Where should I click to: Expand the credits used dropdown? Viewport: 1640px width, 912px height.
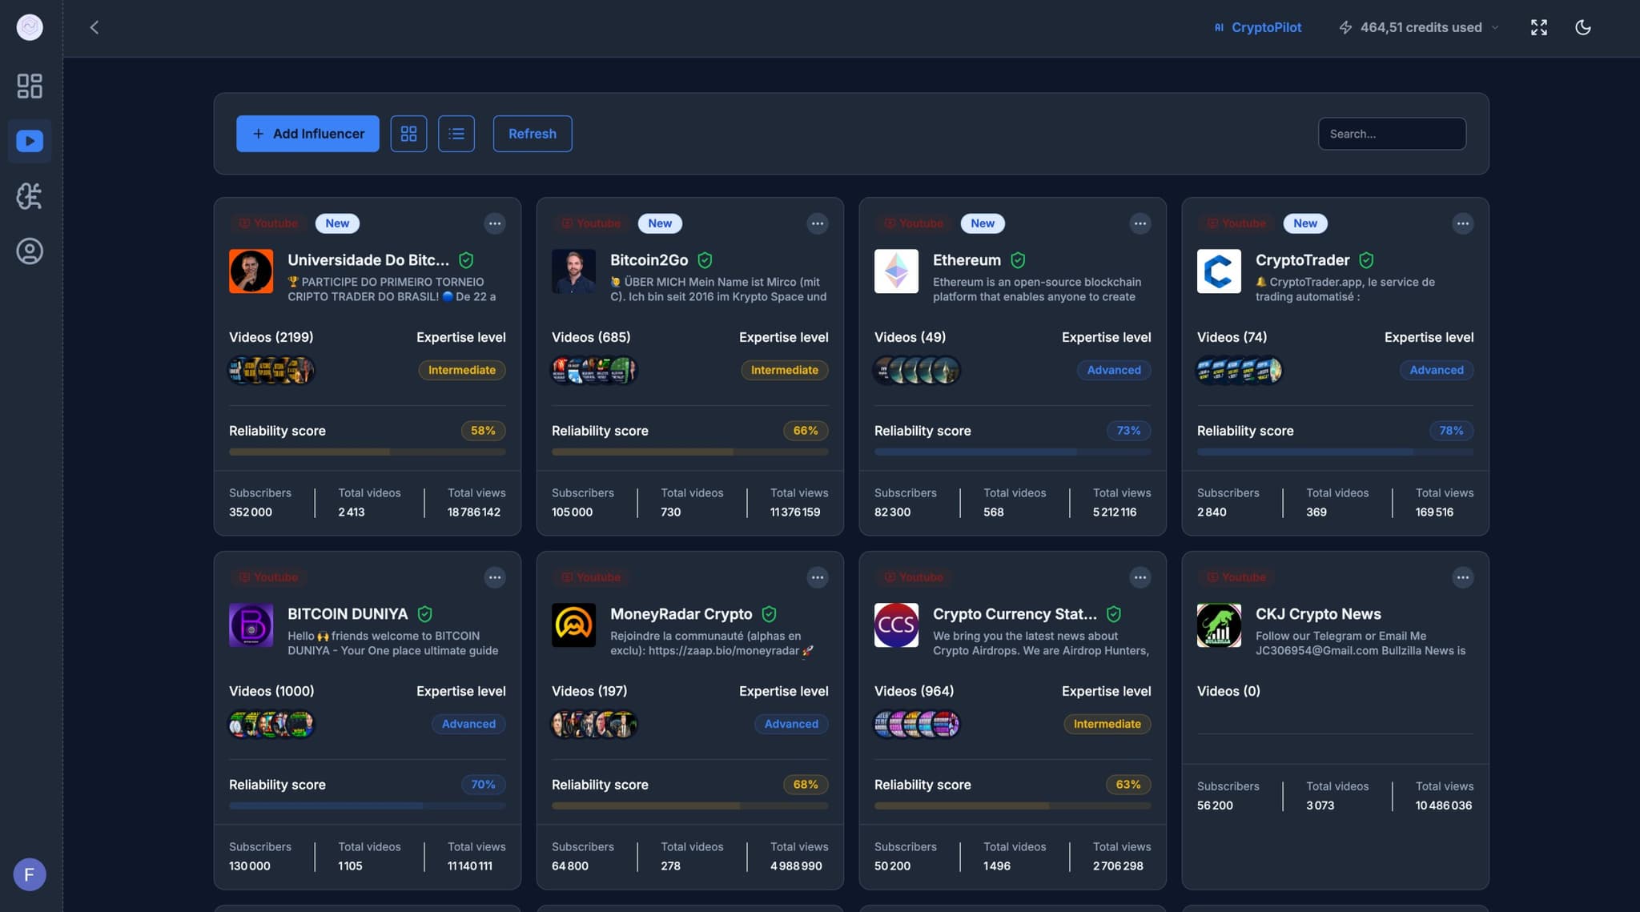[x=1494, y=27]
